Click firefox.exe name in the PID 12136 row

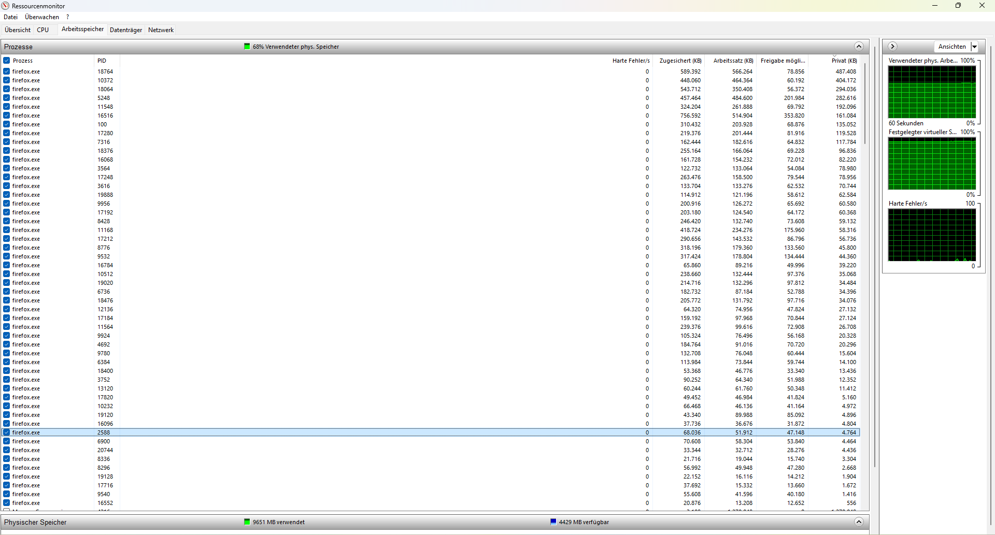[x=26, y=309]
